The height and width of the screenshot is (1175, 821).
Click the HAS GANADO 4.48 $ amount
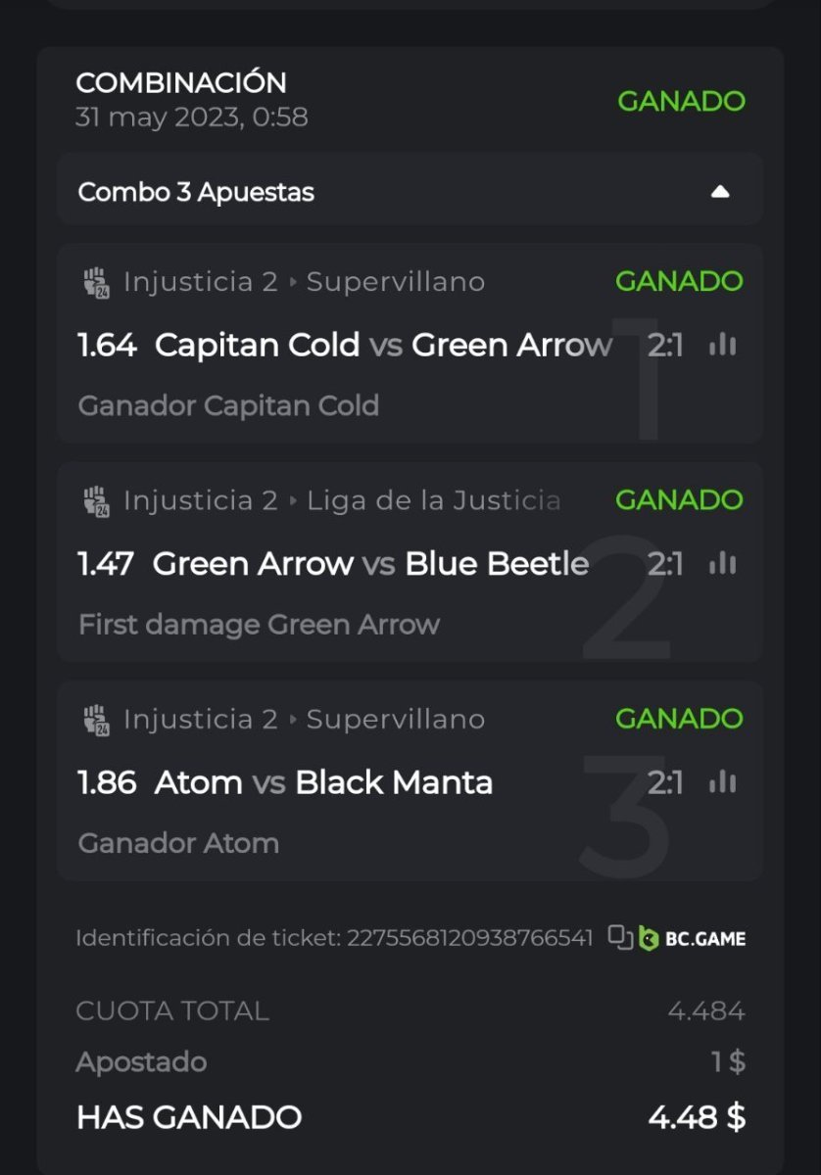(696, 1117)
